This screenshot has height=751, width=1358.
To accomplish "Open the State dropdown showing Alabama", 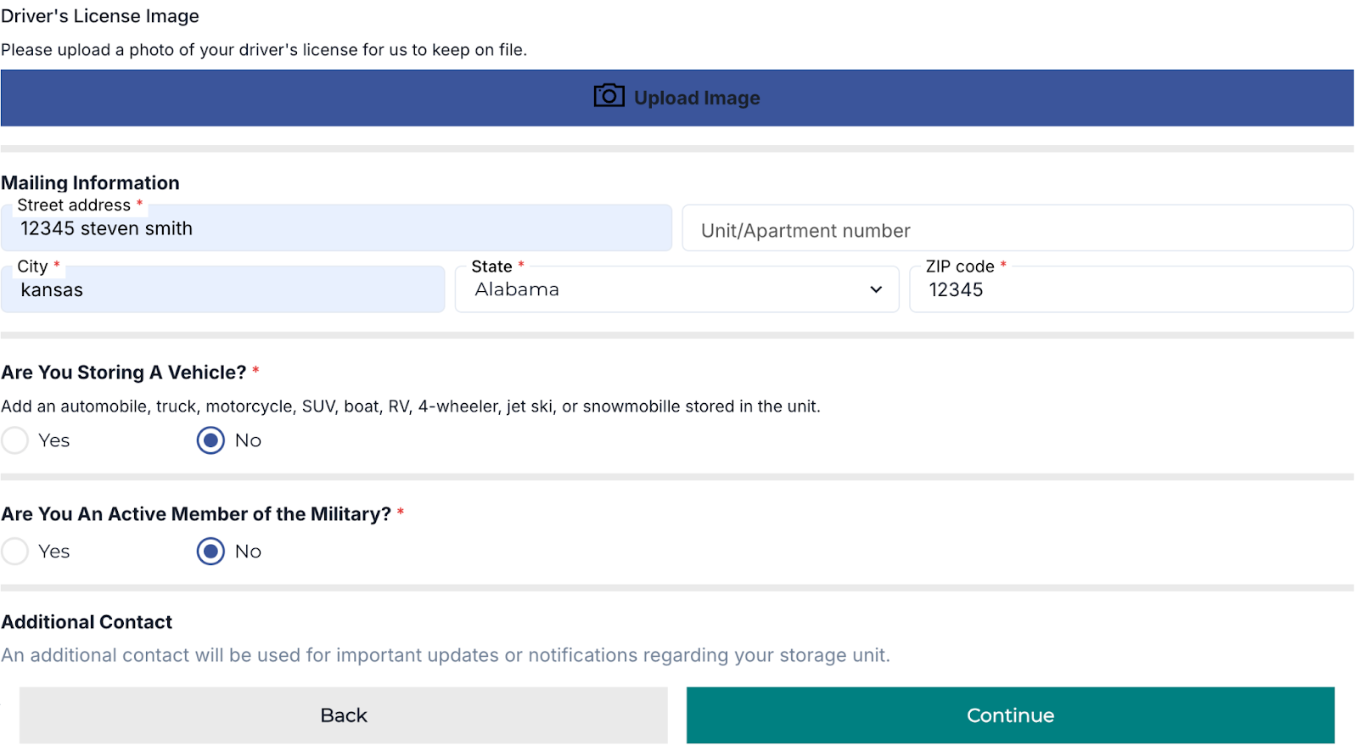I will (x=676, y=290).
